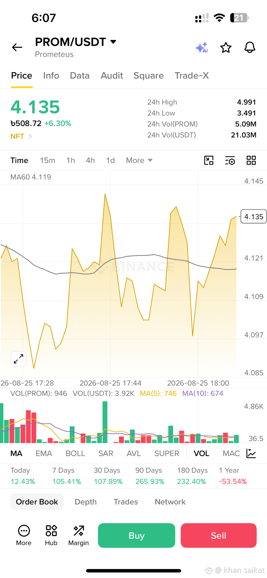Switch to the Data tab
Screen dimensions: 267x578
pos(80,75)
